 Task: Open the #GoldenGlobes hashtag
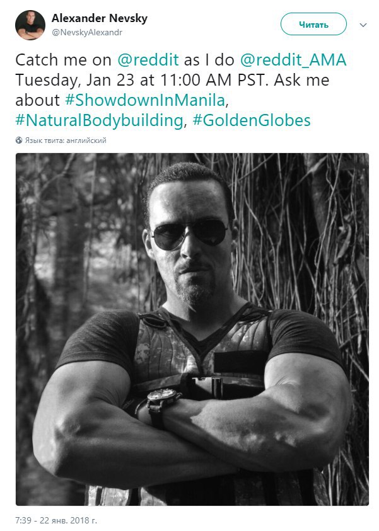tap(252, 120)
